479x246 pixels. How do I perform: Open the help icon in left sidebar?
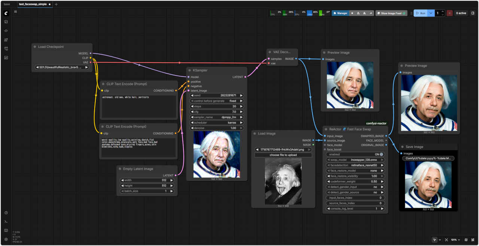pos(6,213)
